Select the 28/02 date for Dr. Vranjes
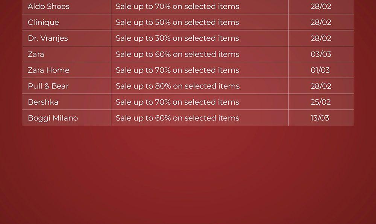 pos(321,38)
